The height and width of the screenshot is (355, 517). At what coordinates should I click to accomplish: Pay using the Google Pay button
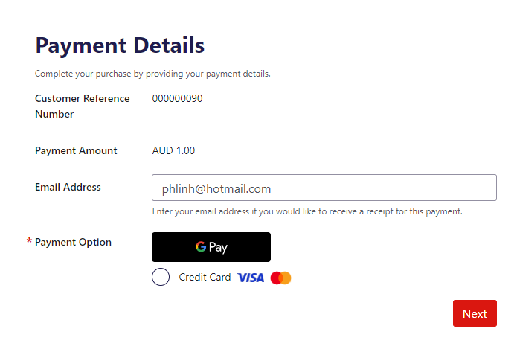pyautogui.click(x=211, y=247)
